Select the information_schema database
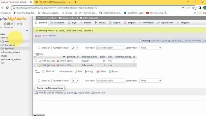This screenshot has height=116, width=206. click(11, 52)
